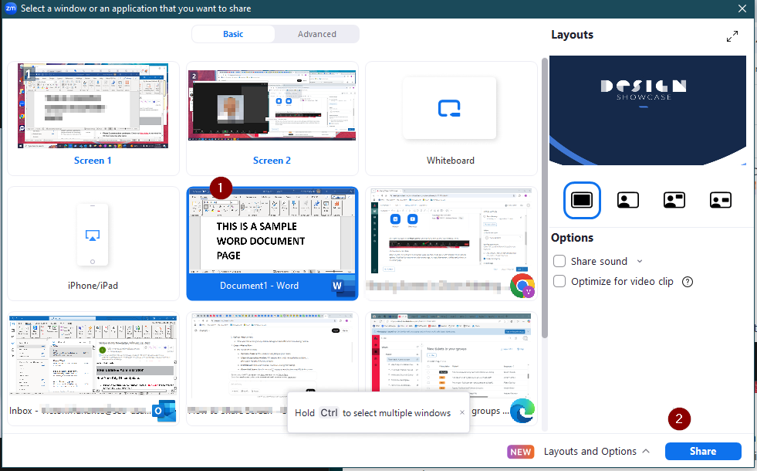Click the blue Share button
The image size is (757, 471).
[x=703, y=452]
